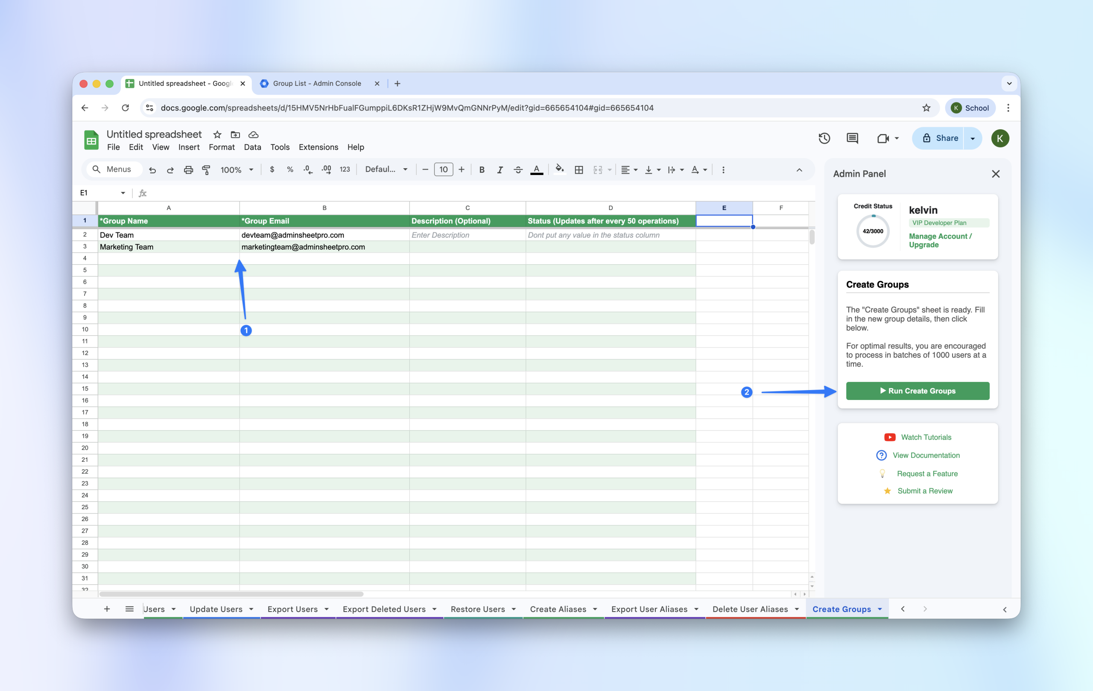Click the print icon in toolbar
The height and width of the screenshot is (691, 1093).
click(x=188, y=170)
